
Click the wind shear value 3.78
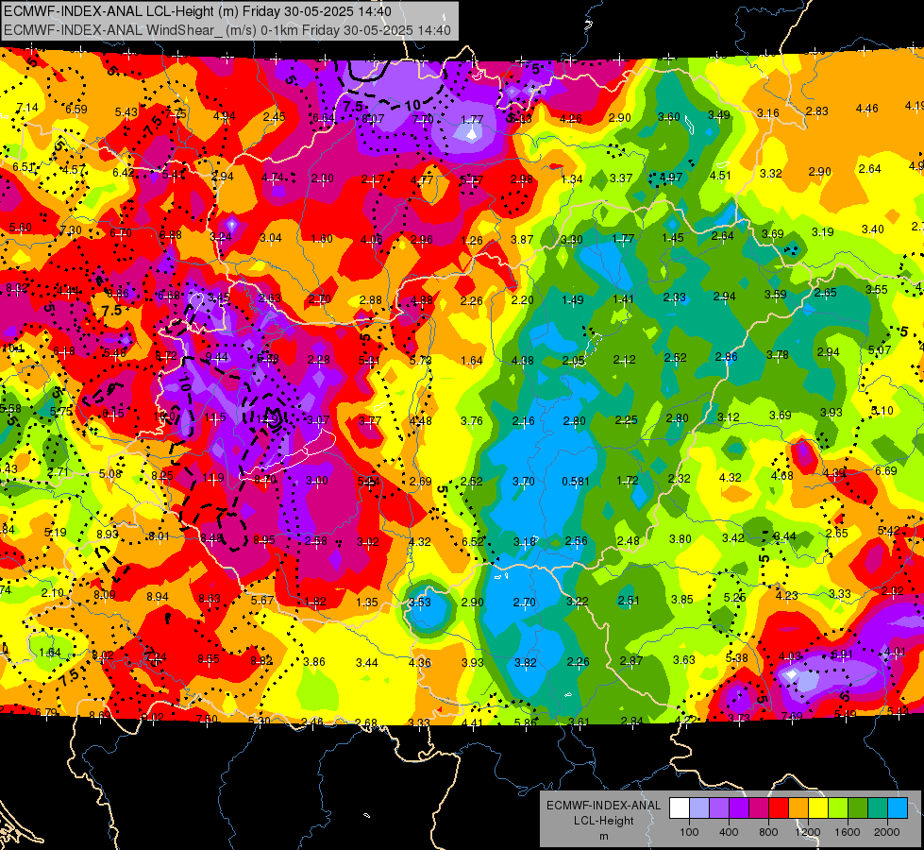click(778, 354)
